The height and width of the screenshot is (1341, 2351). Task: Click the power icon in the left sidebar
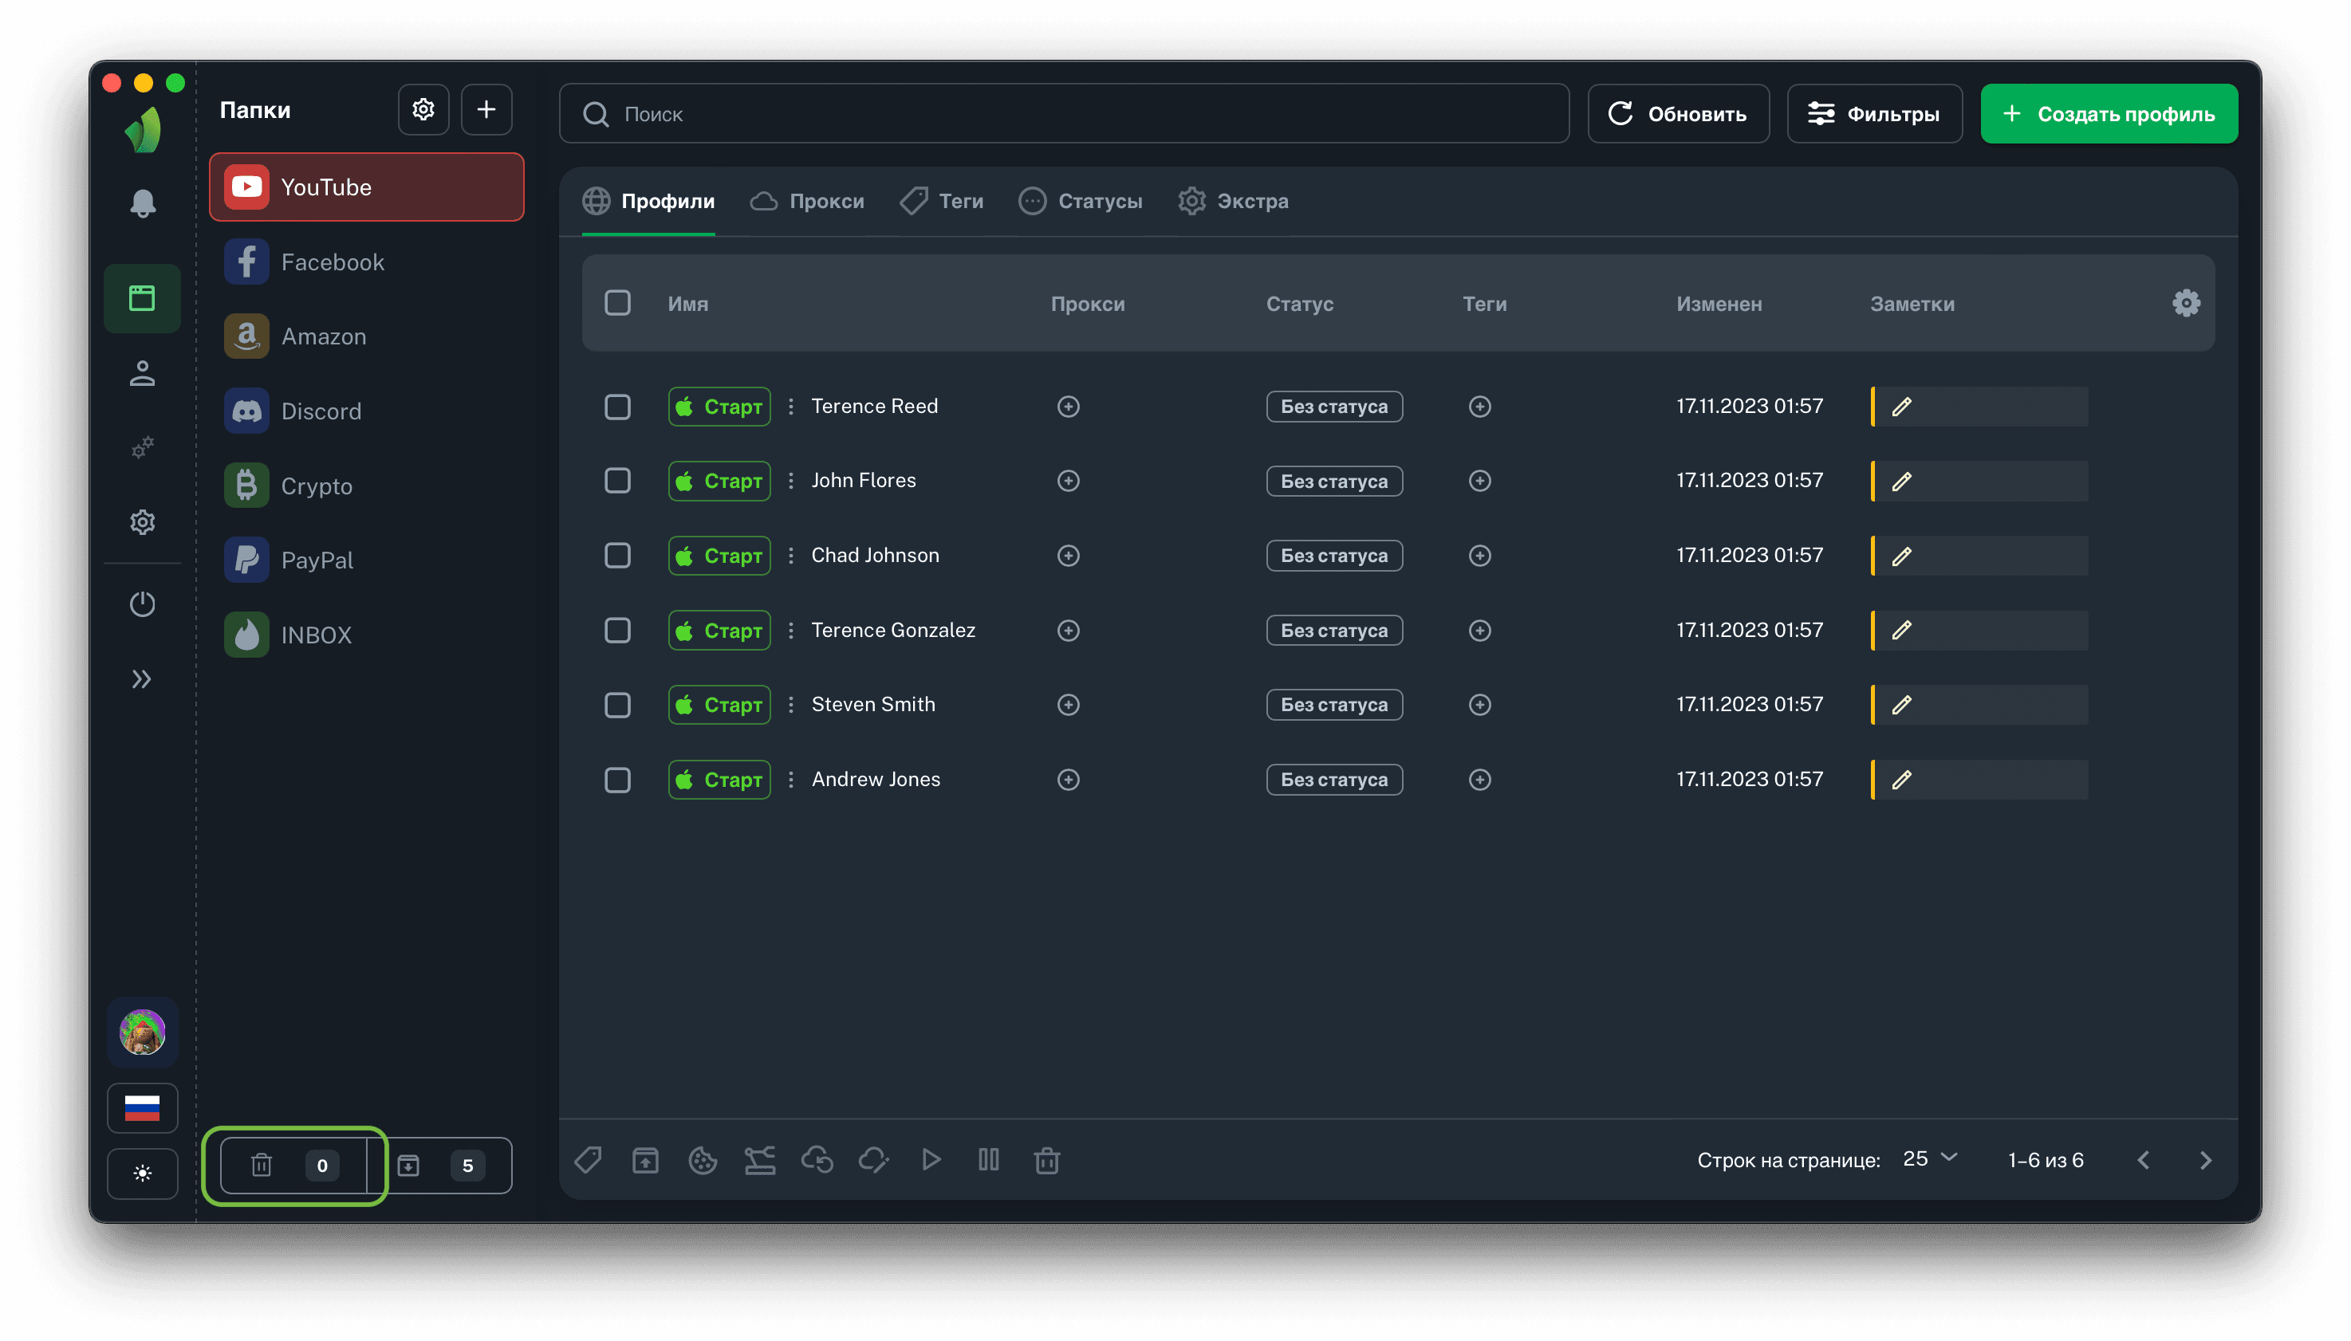[142, 604]
